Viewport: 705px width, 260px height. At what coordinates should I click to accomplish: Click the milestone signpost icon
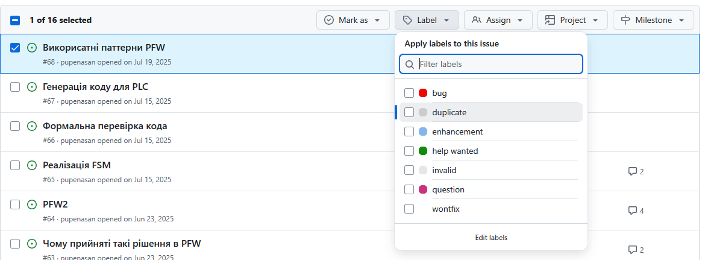coord(625,20)
